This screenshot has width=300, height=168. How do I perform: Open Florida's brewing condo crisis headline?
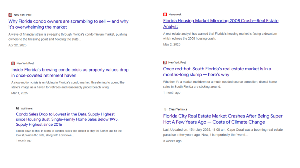70,72
